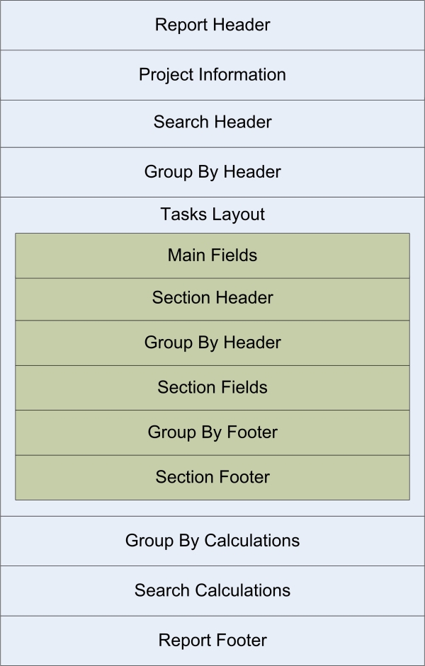Click the Report Header block

(212, 25)
